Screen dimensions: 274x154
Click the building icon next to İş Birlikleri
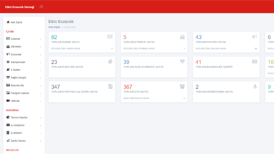pos(8,133)
